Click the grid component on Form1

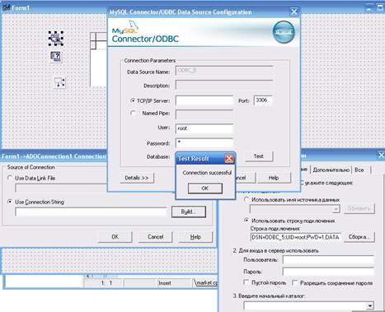coord(98,59)
